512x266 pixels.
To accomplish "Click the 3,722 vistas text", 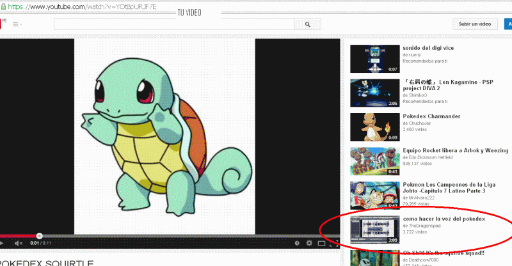I will (415, 232).
